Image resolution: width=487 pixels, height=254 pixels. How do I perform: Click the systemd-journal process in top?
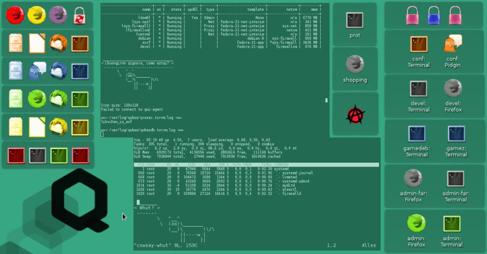click(x=297, y=173)
